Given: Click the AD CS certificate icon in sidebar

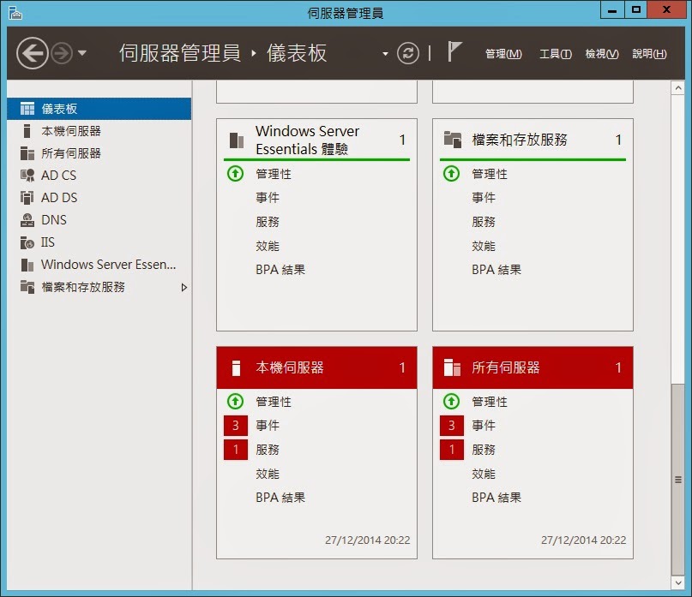Looking at the screenshot, I should click(x=27, y=176).
